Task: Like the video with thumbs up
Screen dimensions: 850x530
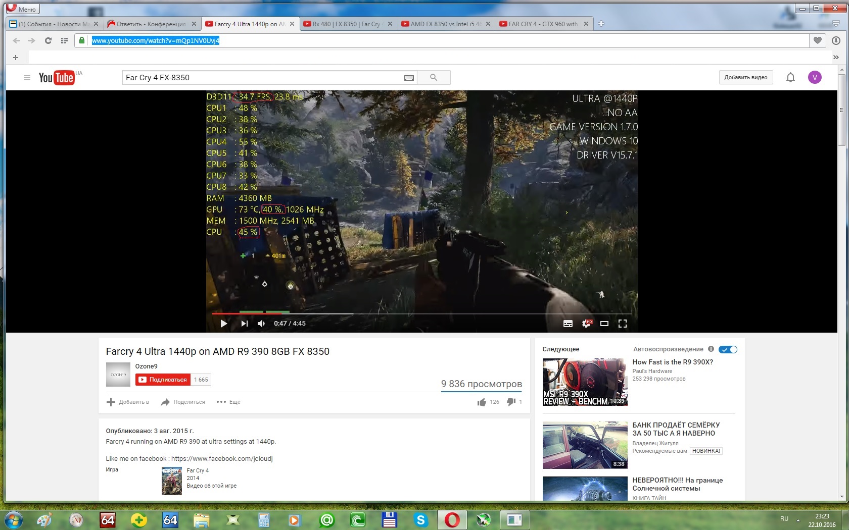Action: click(x=482, y=402)
